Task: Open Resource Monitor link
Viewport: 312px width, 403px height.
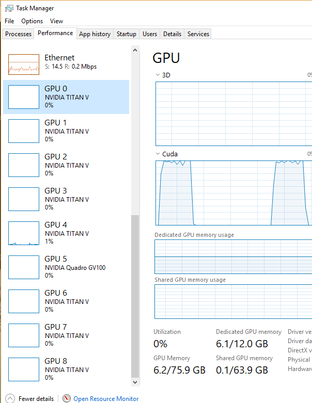Action: [106, 398]
